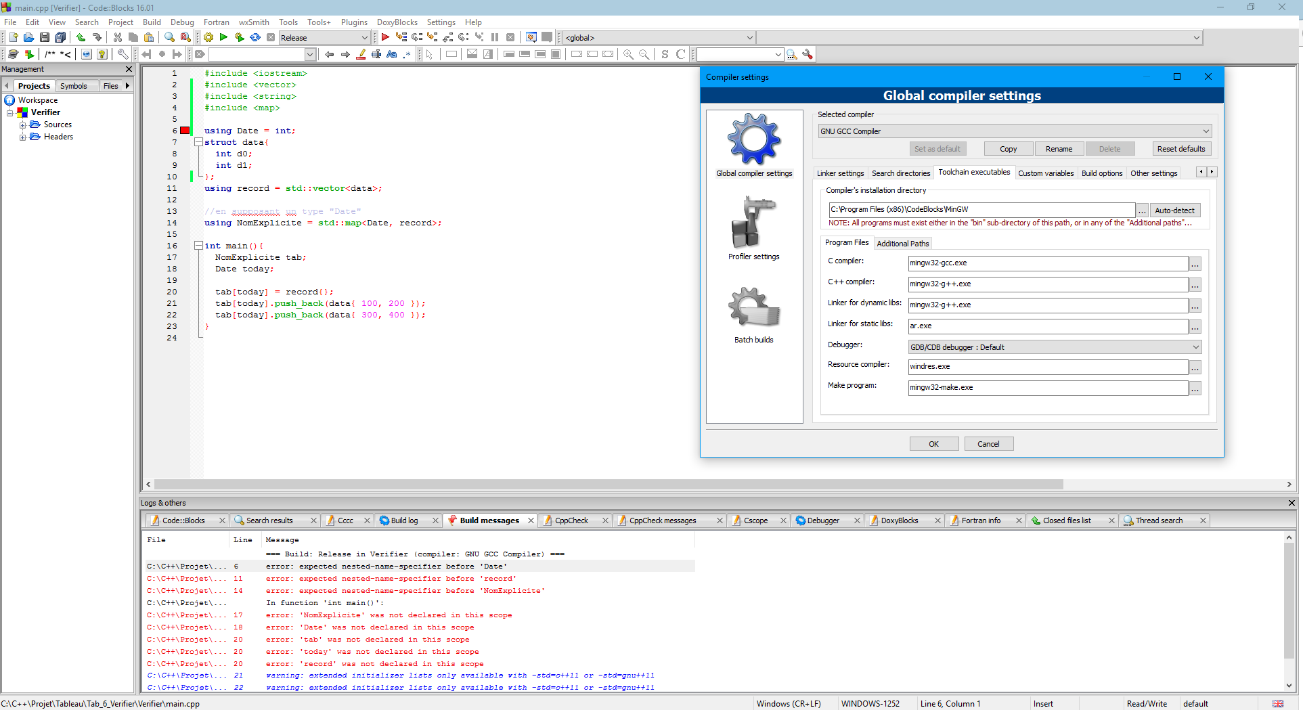The width and height of the screenshot is (1303, 710).
Task: Toggle the breakpoint on line 6
Action: coord(185,131)
